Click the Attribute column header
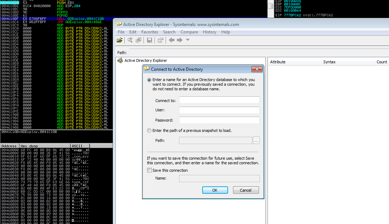 click(278, 62)
